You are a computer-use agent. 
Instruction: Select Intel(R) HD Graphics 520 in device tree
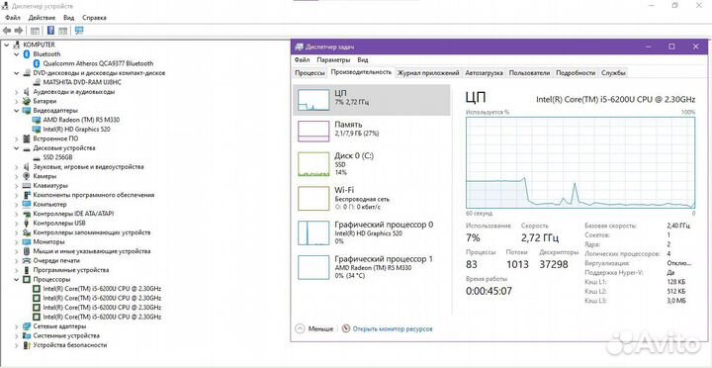click(x=77, y=129)
